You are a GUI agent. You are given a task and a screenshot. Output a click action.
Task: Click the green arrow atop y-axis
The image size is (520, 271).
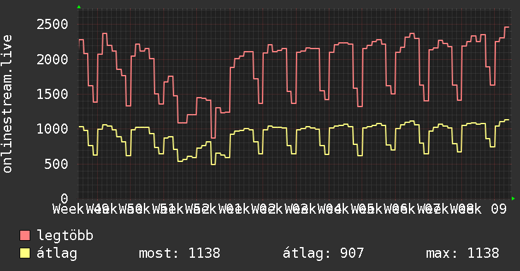click(79, 7)
